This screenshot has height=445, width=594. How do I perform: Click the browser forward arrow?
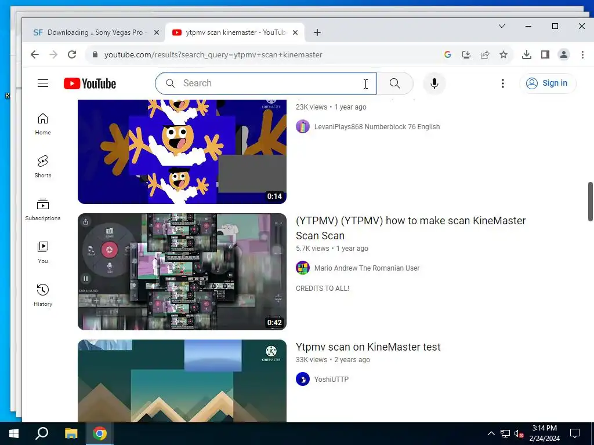click(53, 54)
